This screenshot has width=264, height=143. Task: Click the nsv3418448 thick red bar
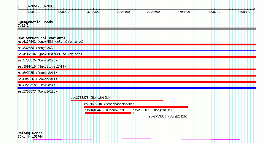click(108, 113)
